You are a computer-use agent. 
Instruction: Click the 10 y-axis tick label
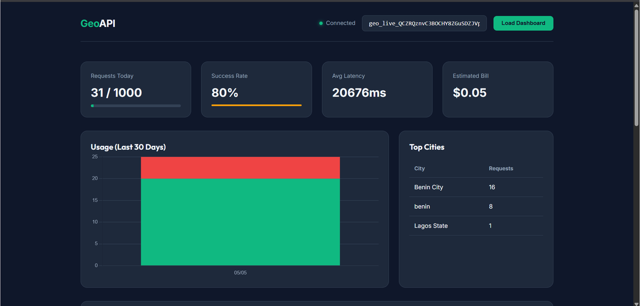95,222
